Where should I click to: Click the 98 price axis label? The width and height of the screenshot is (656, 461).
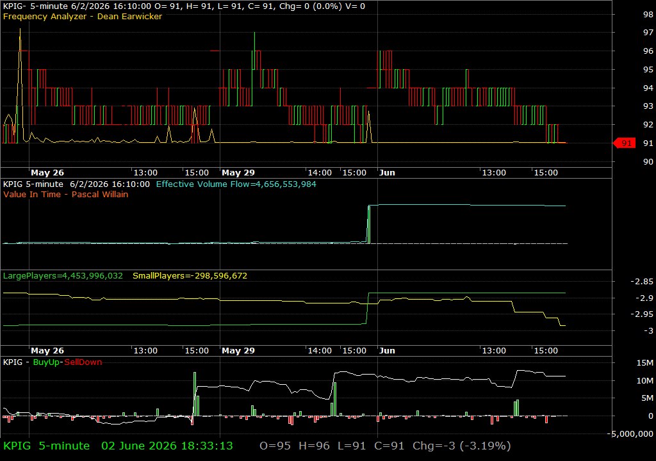(648, 15)
